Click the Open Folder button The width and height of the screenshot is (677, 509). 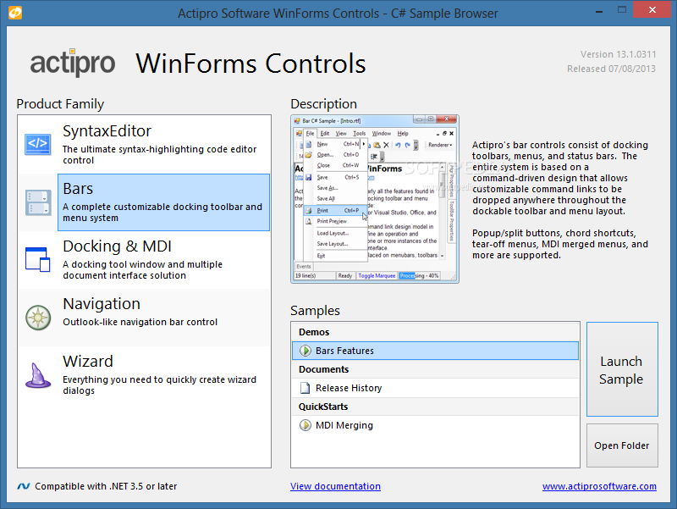(x=622, y=445)
